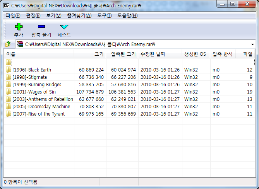The height and width of the screenshot is (189, 259).
Task: Click the Test (테스트) checkmark icon
Action: point(64,27)
